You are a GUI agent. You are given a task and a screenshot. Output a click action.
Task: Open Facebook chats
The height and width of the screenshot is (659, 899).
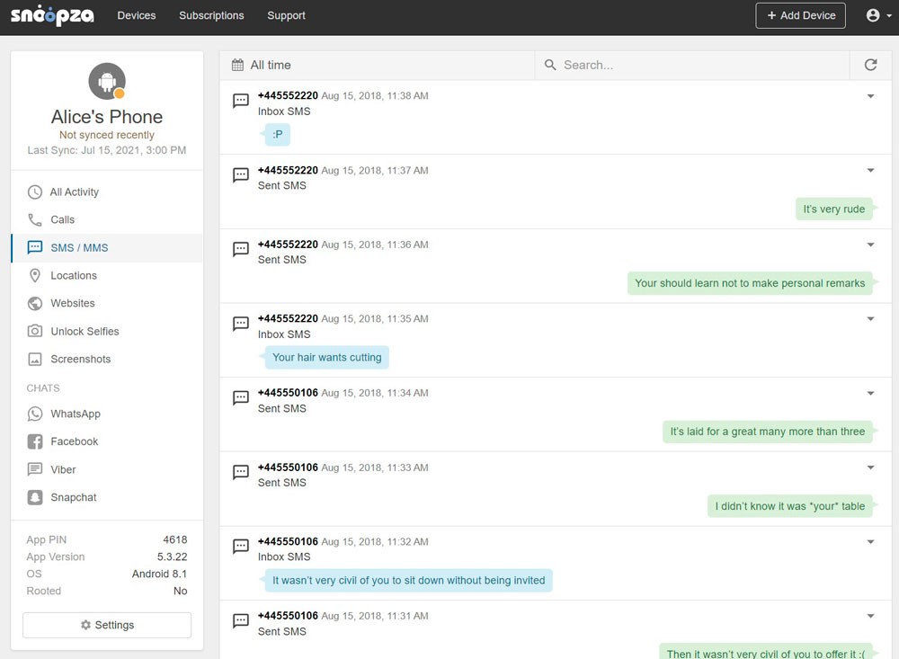[107, 441]
